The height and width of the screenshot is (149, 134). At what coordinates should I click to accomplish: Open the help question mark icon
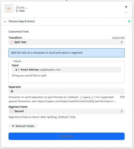126,7
